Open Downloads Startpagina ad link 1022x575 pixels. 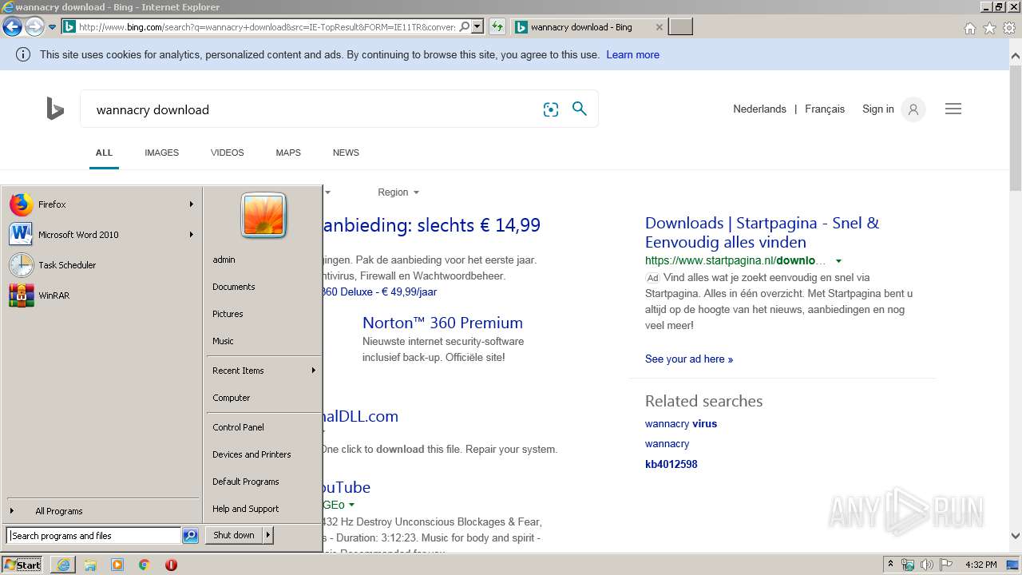pyautogui.click(x=762, y=232)
